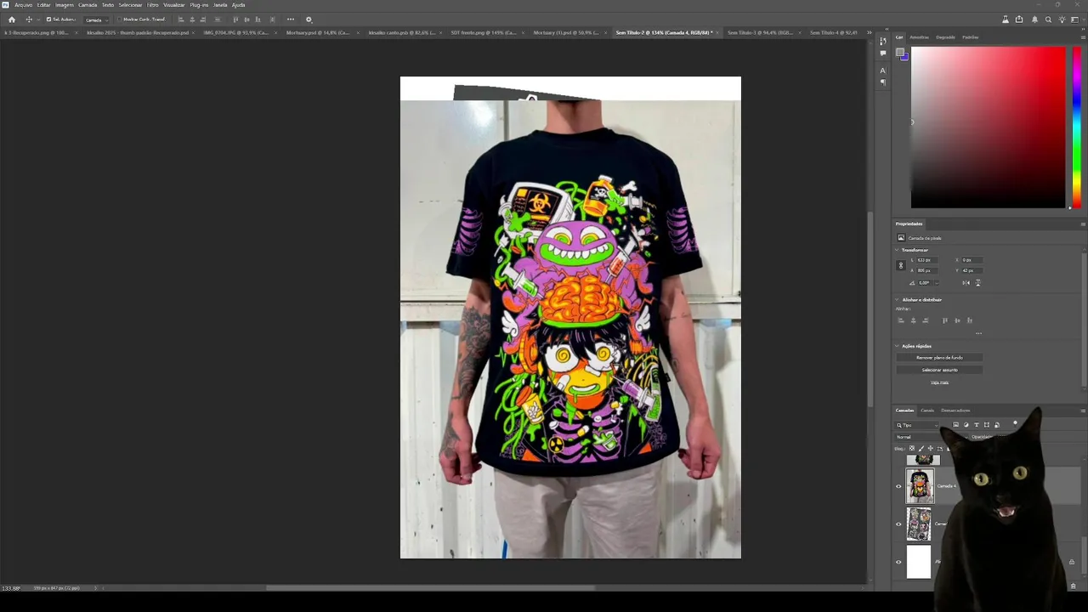Viewport: 1088px width, 612px height.
Task: Open the Arquivo menu
Action: coord(23,5)
